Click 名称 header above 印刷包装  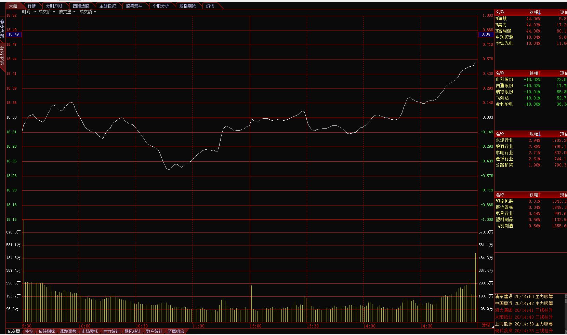500,195
